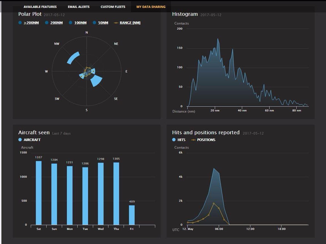Click the Saturday bar labeled 1337
This screenshot has height=244, width=326.
pyautogui.click(x=39, y=193)
